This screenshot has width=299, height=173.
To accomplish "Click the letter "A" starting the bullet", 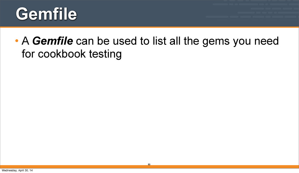I will coord(26,42).
